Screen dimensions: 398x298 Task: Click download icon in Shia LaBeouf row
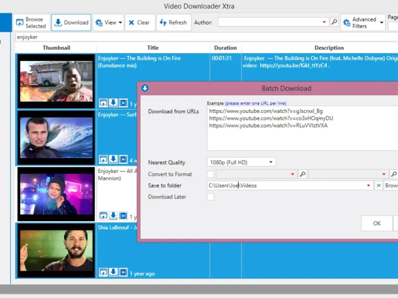[x=113, y=272]
